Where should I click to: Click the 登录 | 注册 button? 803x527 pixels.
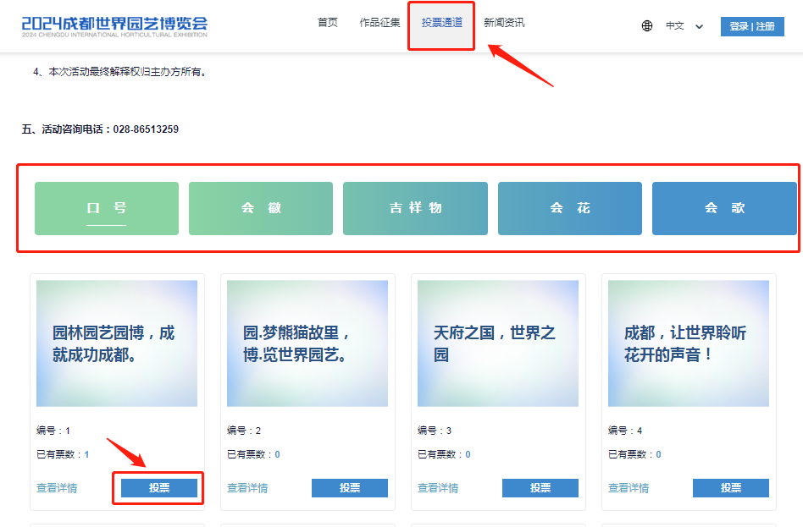752,26
